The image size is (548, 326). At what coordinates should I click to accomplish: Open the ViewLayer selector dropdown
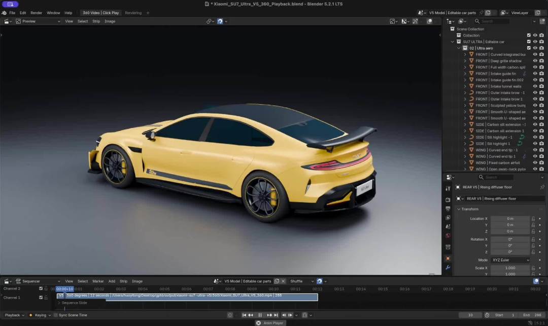point(504,13)
